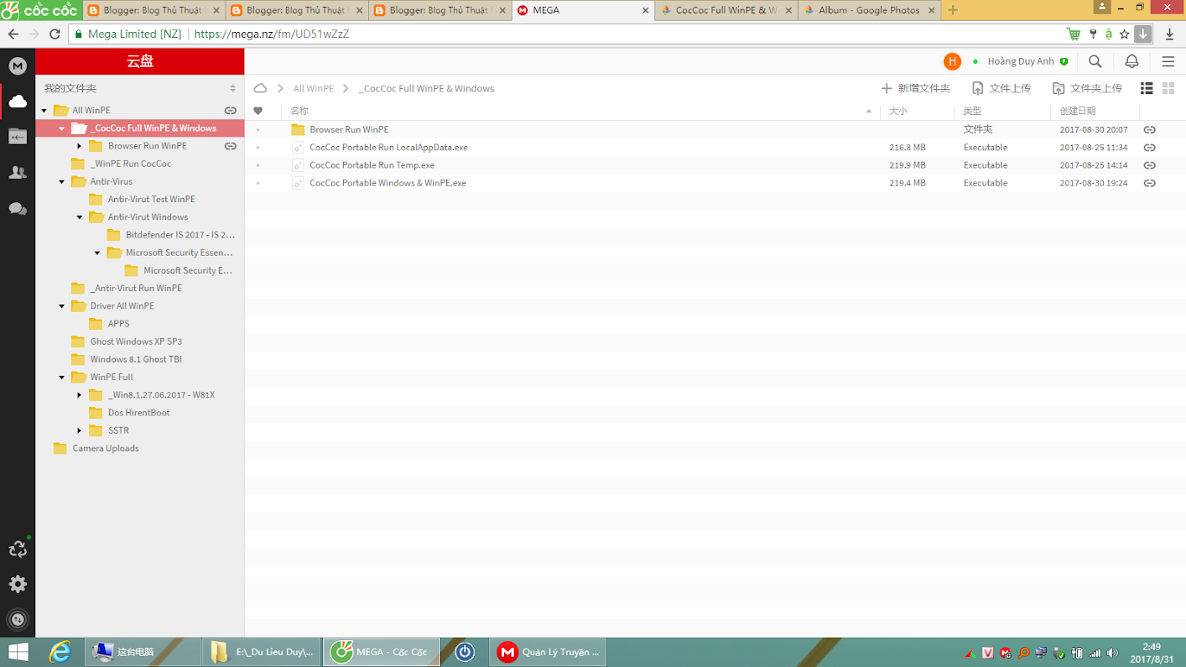This screenshot has height=667, width=1186.
Task: Expand Browser Run WinPE tree node
Action: (80, 146)
